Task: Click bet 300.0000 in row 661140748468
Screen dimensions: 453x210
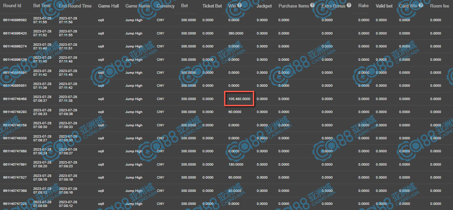Action: click(189, 99)
